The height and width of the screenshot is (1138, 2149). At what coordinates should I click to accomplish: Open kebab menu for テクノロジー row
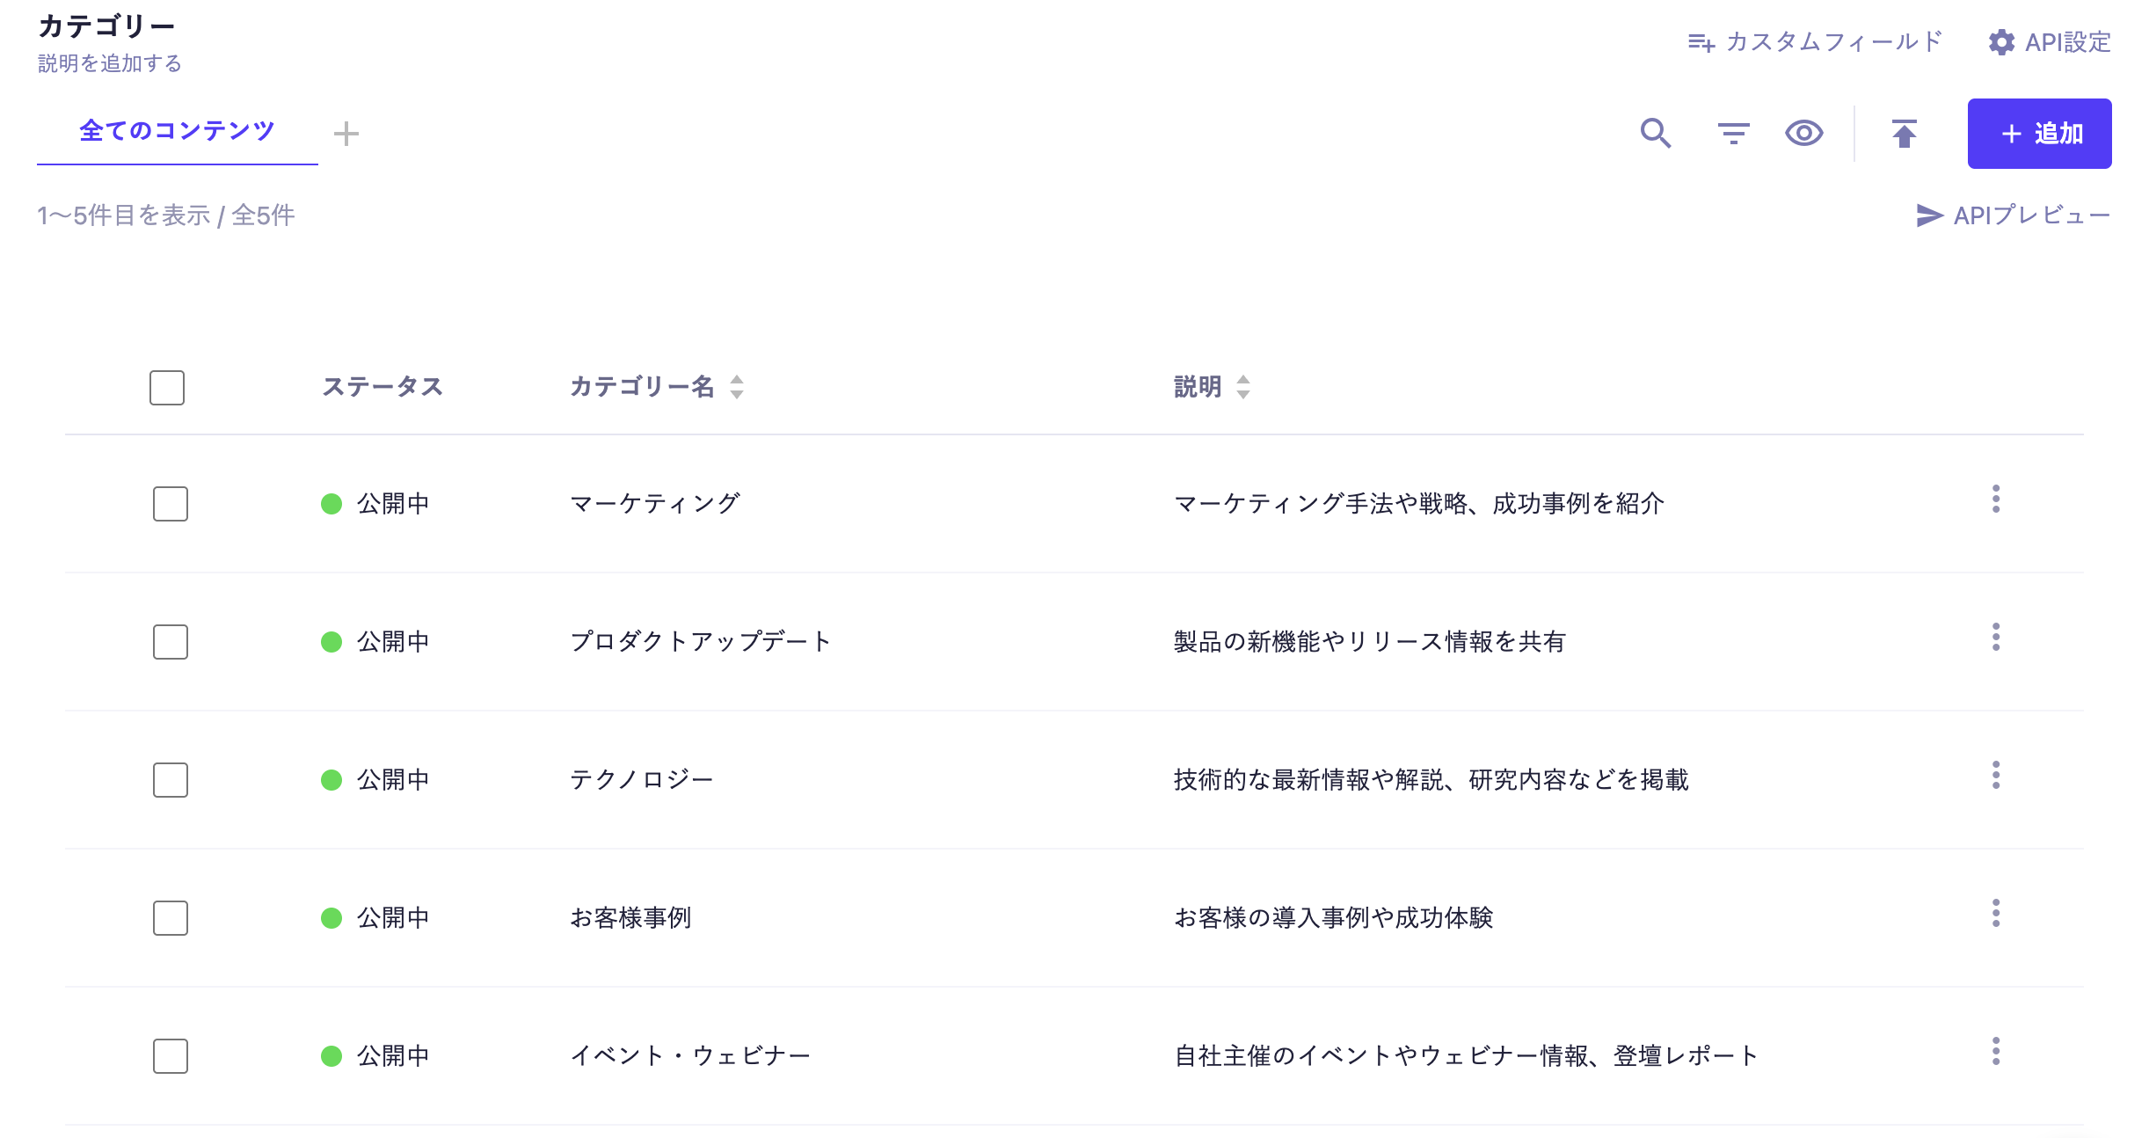click(x=1995, y=776)
